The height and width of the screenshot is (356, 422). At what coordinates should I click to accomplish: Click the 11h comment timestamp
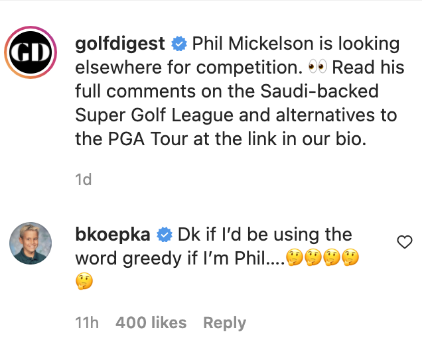coord(87,323)
